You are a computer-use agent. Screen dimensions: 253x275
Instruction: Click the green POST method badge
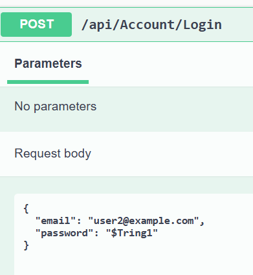[36, 25]
